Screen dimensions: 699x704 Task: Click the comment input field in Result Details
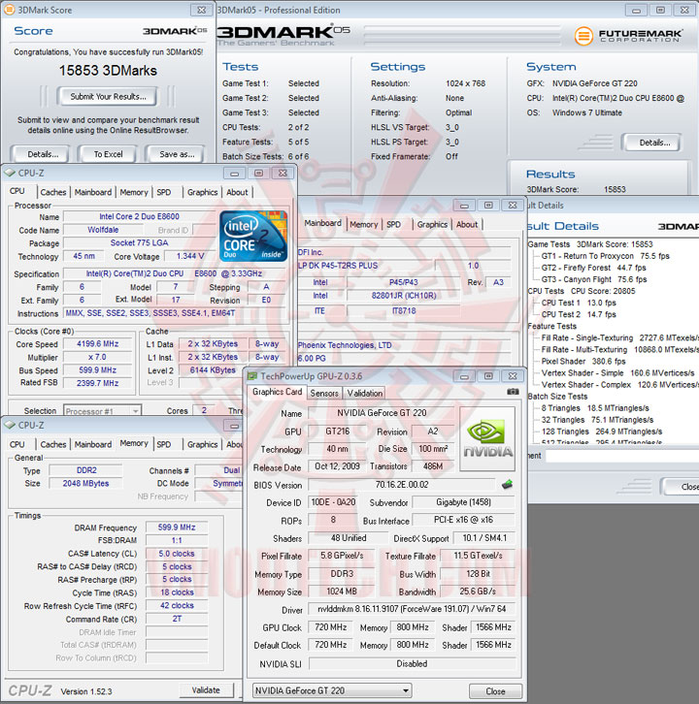pos(621,456)
